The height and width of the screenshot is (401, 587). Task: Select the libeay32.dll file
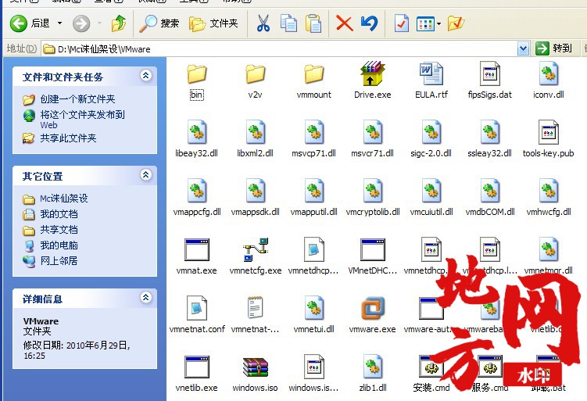tap(196, 139)
